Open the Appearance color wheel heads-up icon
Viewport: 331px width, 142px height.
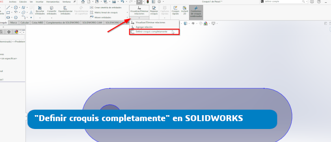[206, 23]
